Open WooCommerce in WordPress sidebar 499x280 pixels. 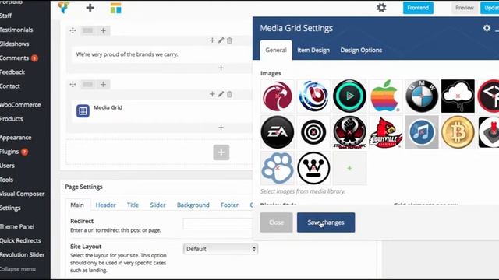pyautogui.click(x=20, y=105)
